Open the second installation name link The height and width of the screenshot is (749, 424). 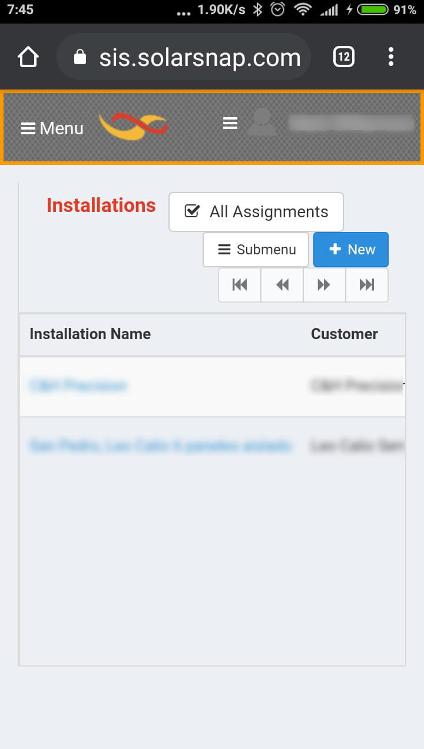(160, 446)
